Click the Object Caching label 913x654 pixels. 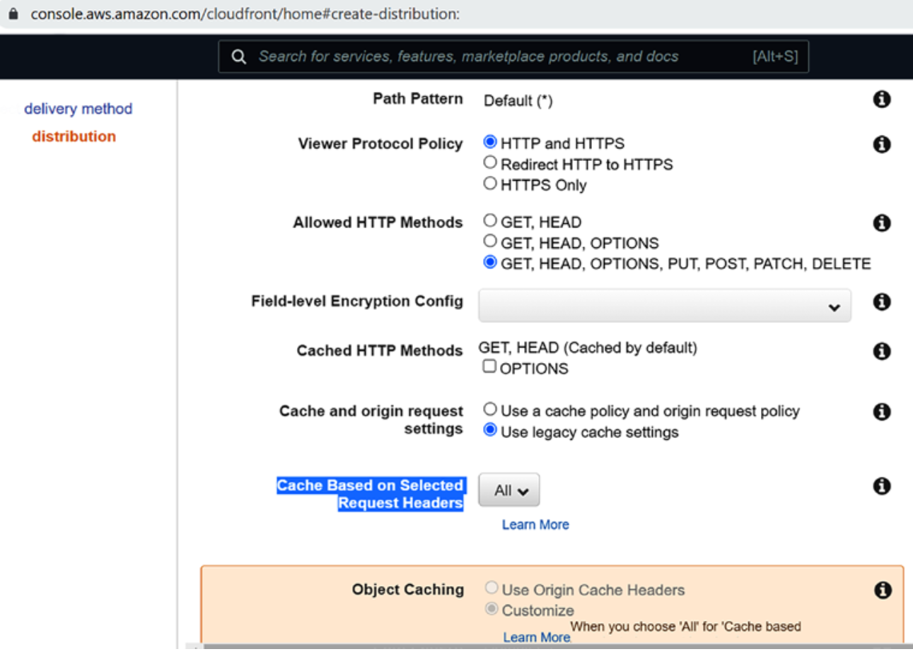pyautogui.click(x=408, y=590)
